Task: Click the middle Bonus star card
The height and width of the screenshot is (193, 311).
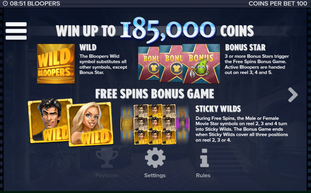Action: (x=171, y=63)
